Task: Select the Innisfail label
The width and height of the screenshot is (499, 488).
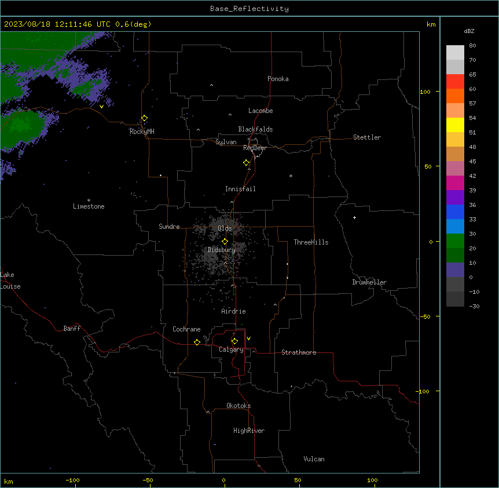Action: pos(240,189)
